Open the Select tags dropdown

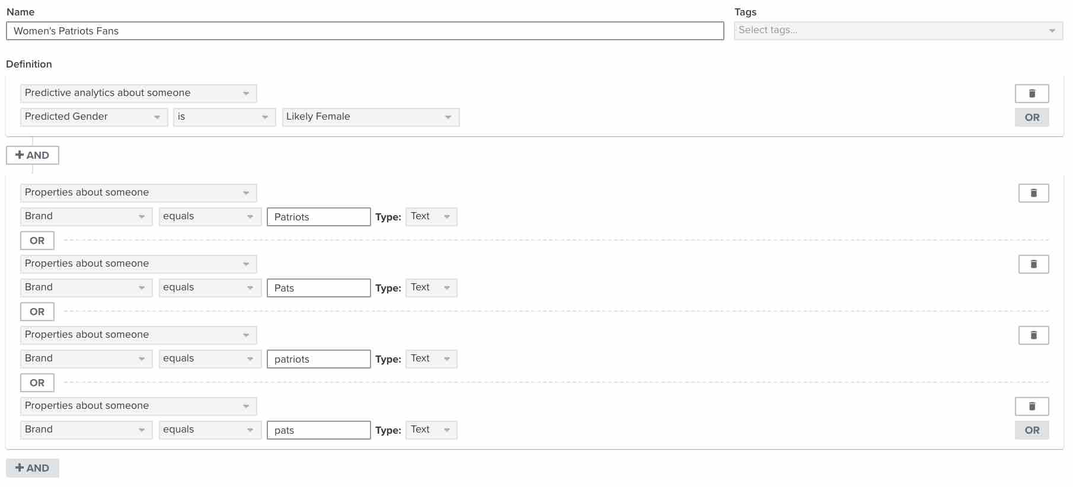897,30
